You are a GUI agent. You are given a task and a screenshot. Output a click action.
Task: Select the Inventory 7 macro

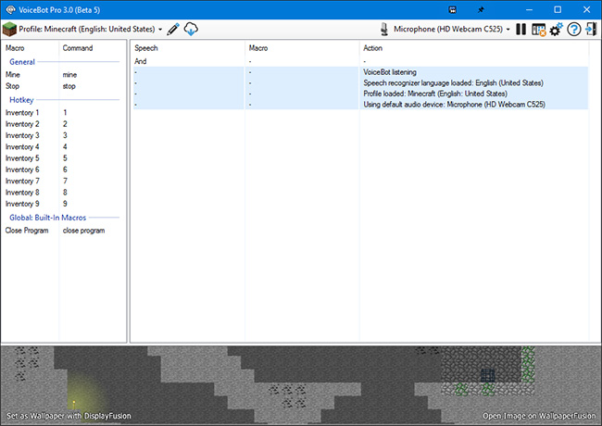click(x=63, y=182)
